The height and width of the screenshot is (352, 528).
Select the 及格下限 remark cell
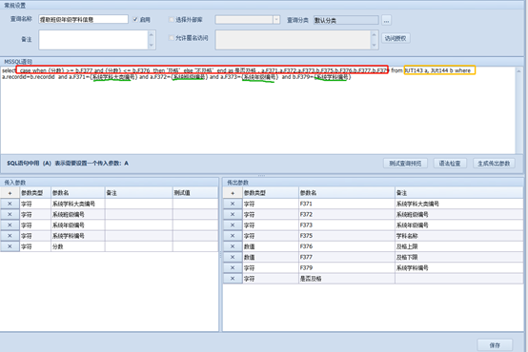pos(459,257)
